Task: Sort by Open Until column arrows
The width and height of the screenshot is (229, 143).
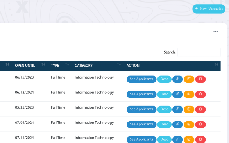Action: point(43,64)
